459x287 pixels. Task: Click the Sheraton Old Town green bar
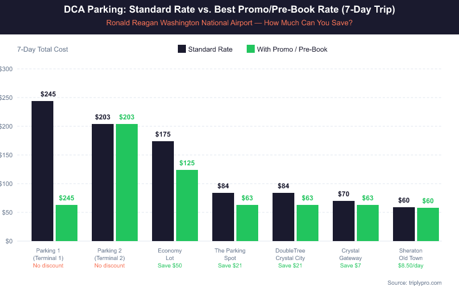[428, 224]
